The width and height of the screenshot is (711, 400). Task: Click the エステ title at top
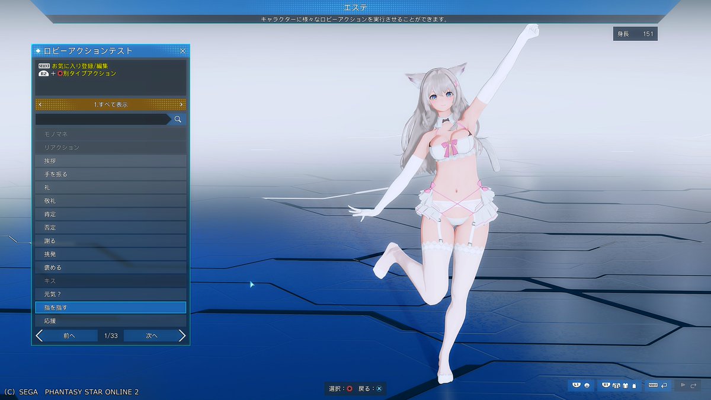[355, 7]
